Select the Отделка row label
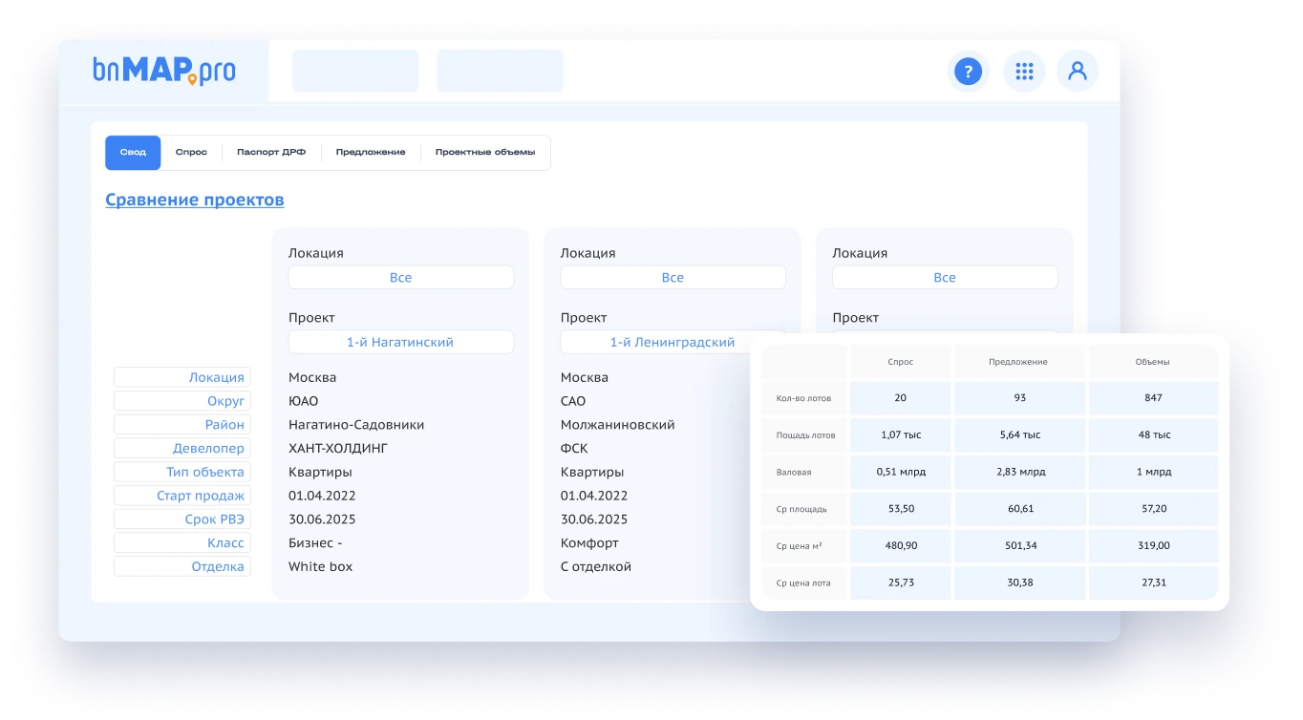This screenshot has width=1303, height=720. [182, 566]
